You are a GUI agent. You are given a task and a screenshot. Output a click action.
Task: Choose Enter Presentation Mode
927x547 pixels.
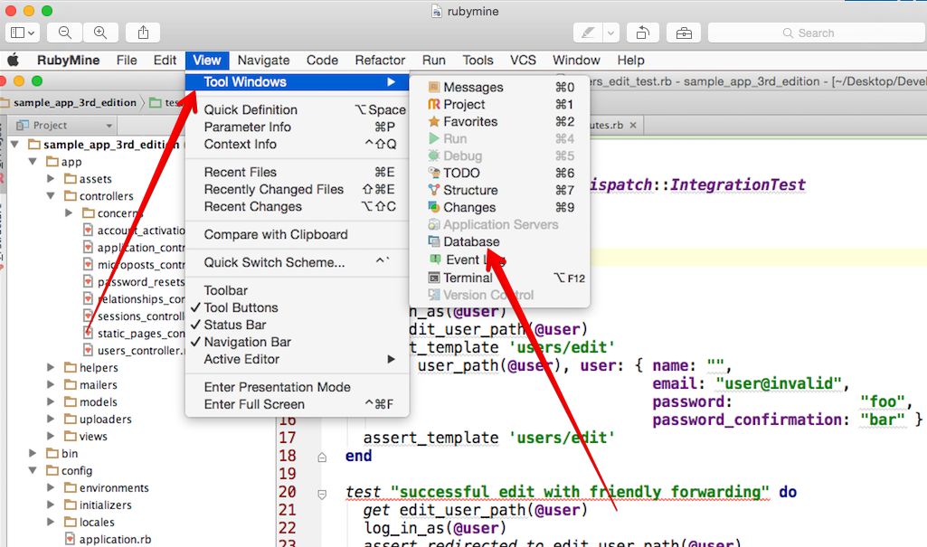click(x=297, y=388)
